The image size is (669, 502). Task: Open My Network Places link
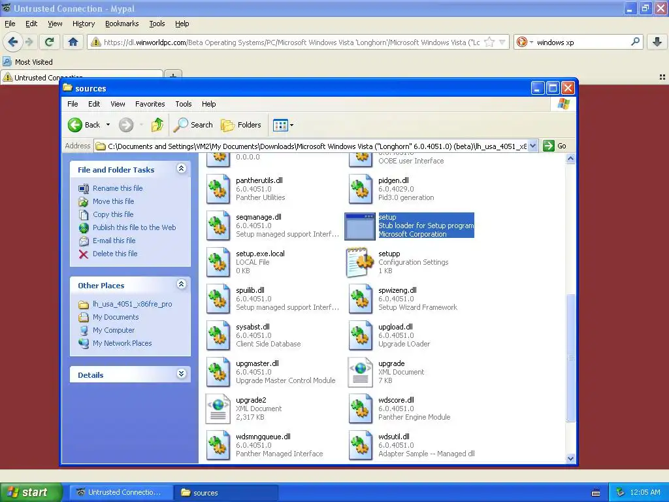[x=122, y=343]
